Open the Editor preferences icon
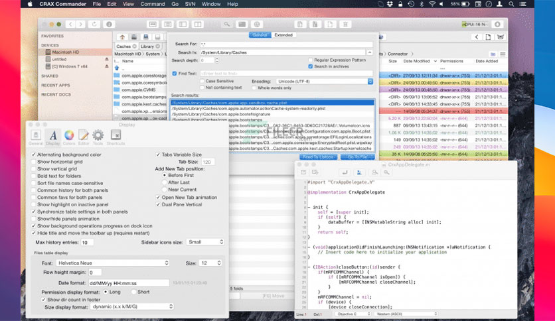Viewport: 555px width, 321px height. pyautogui.click(x=84, y=137)
